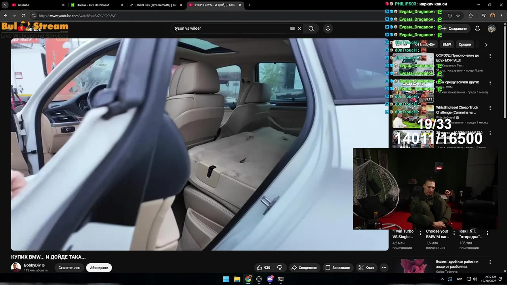507x285 pixels.
Task: Click the Запазване save button
Action: 338,268
